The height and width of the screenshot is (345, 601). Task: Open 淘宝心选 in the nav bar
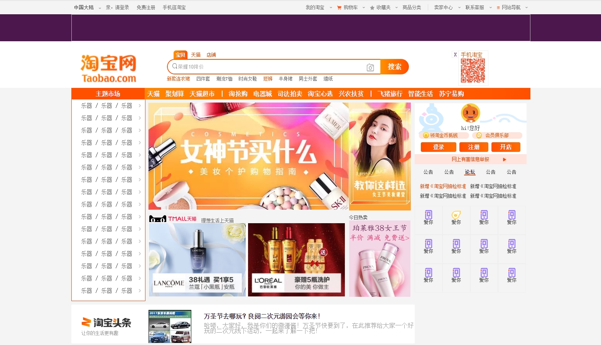click(320, 94)
